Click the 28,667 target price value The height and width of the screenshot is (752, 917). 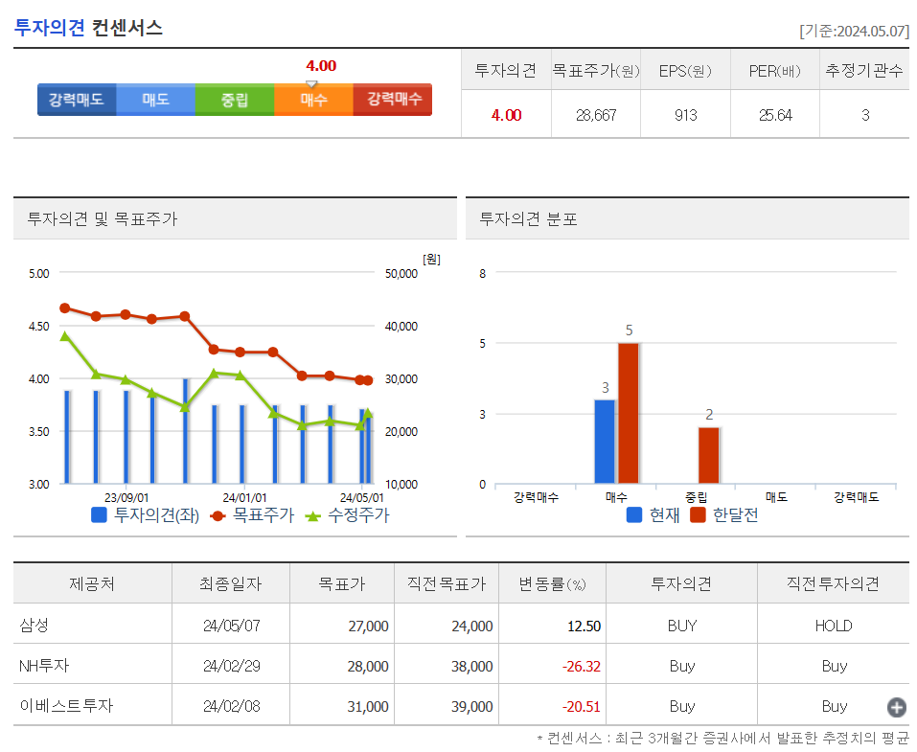(x=596, y=115)
